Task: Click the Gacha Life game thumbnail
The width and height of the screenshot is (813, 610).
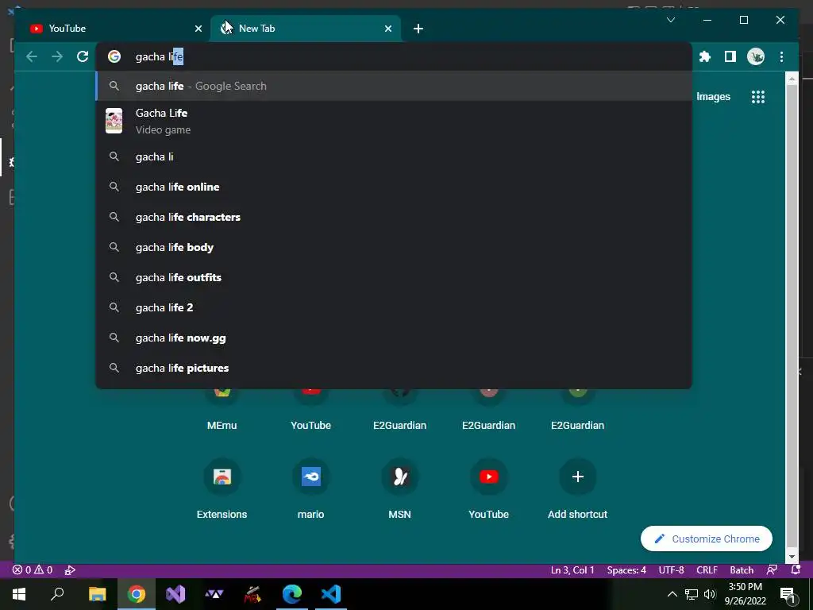Action: click(114, 121)
